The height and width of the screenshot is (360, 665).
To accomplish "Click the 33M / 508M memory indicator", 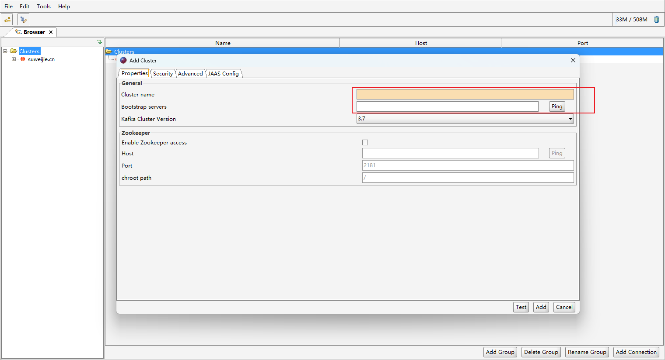I will pos(631,19).
